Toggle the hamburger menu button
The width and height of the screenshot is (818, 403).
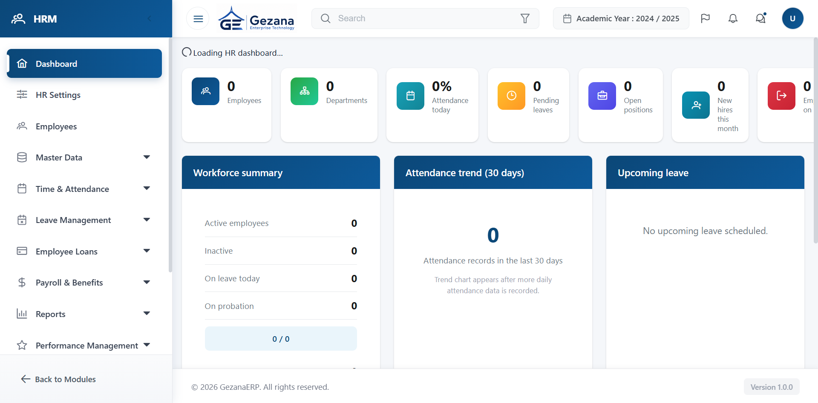198,19
